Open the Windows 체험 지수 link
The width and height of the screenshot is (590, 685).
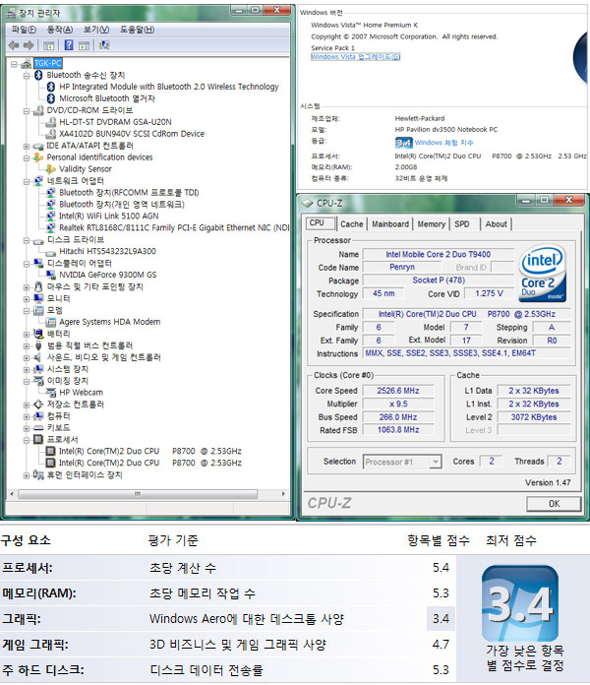[x=443, y=143]
